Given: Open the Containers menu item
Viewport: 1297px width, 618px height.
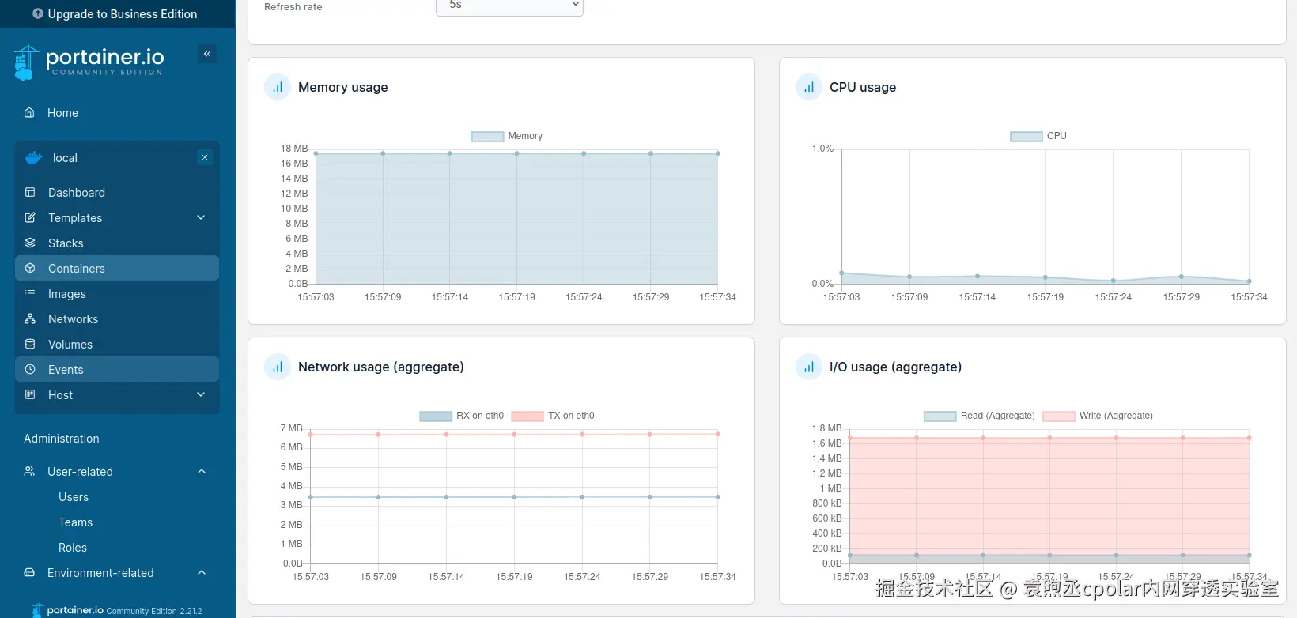Looking at the screenshot, I should click(77, 269).
